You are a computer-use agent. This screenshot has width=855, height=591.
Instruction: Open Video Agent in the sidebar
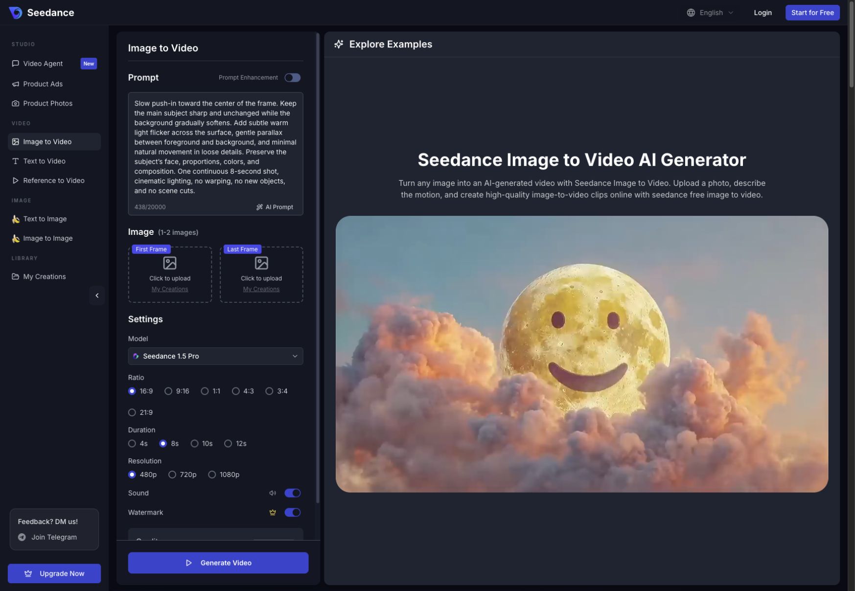[x=54, y=64]
